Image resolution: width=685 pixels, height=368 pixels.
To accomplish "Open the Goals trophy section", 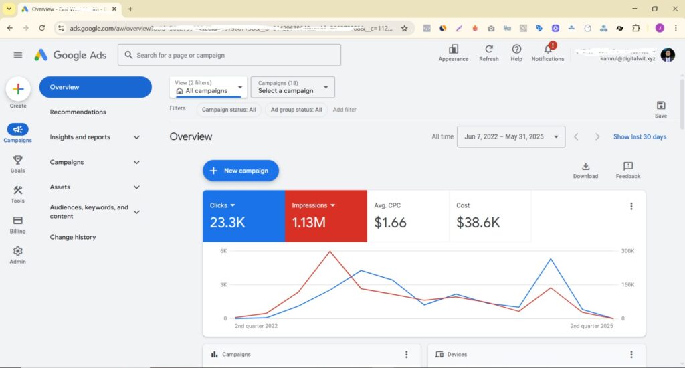I will pos(18,164).
